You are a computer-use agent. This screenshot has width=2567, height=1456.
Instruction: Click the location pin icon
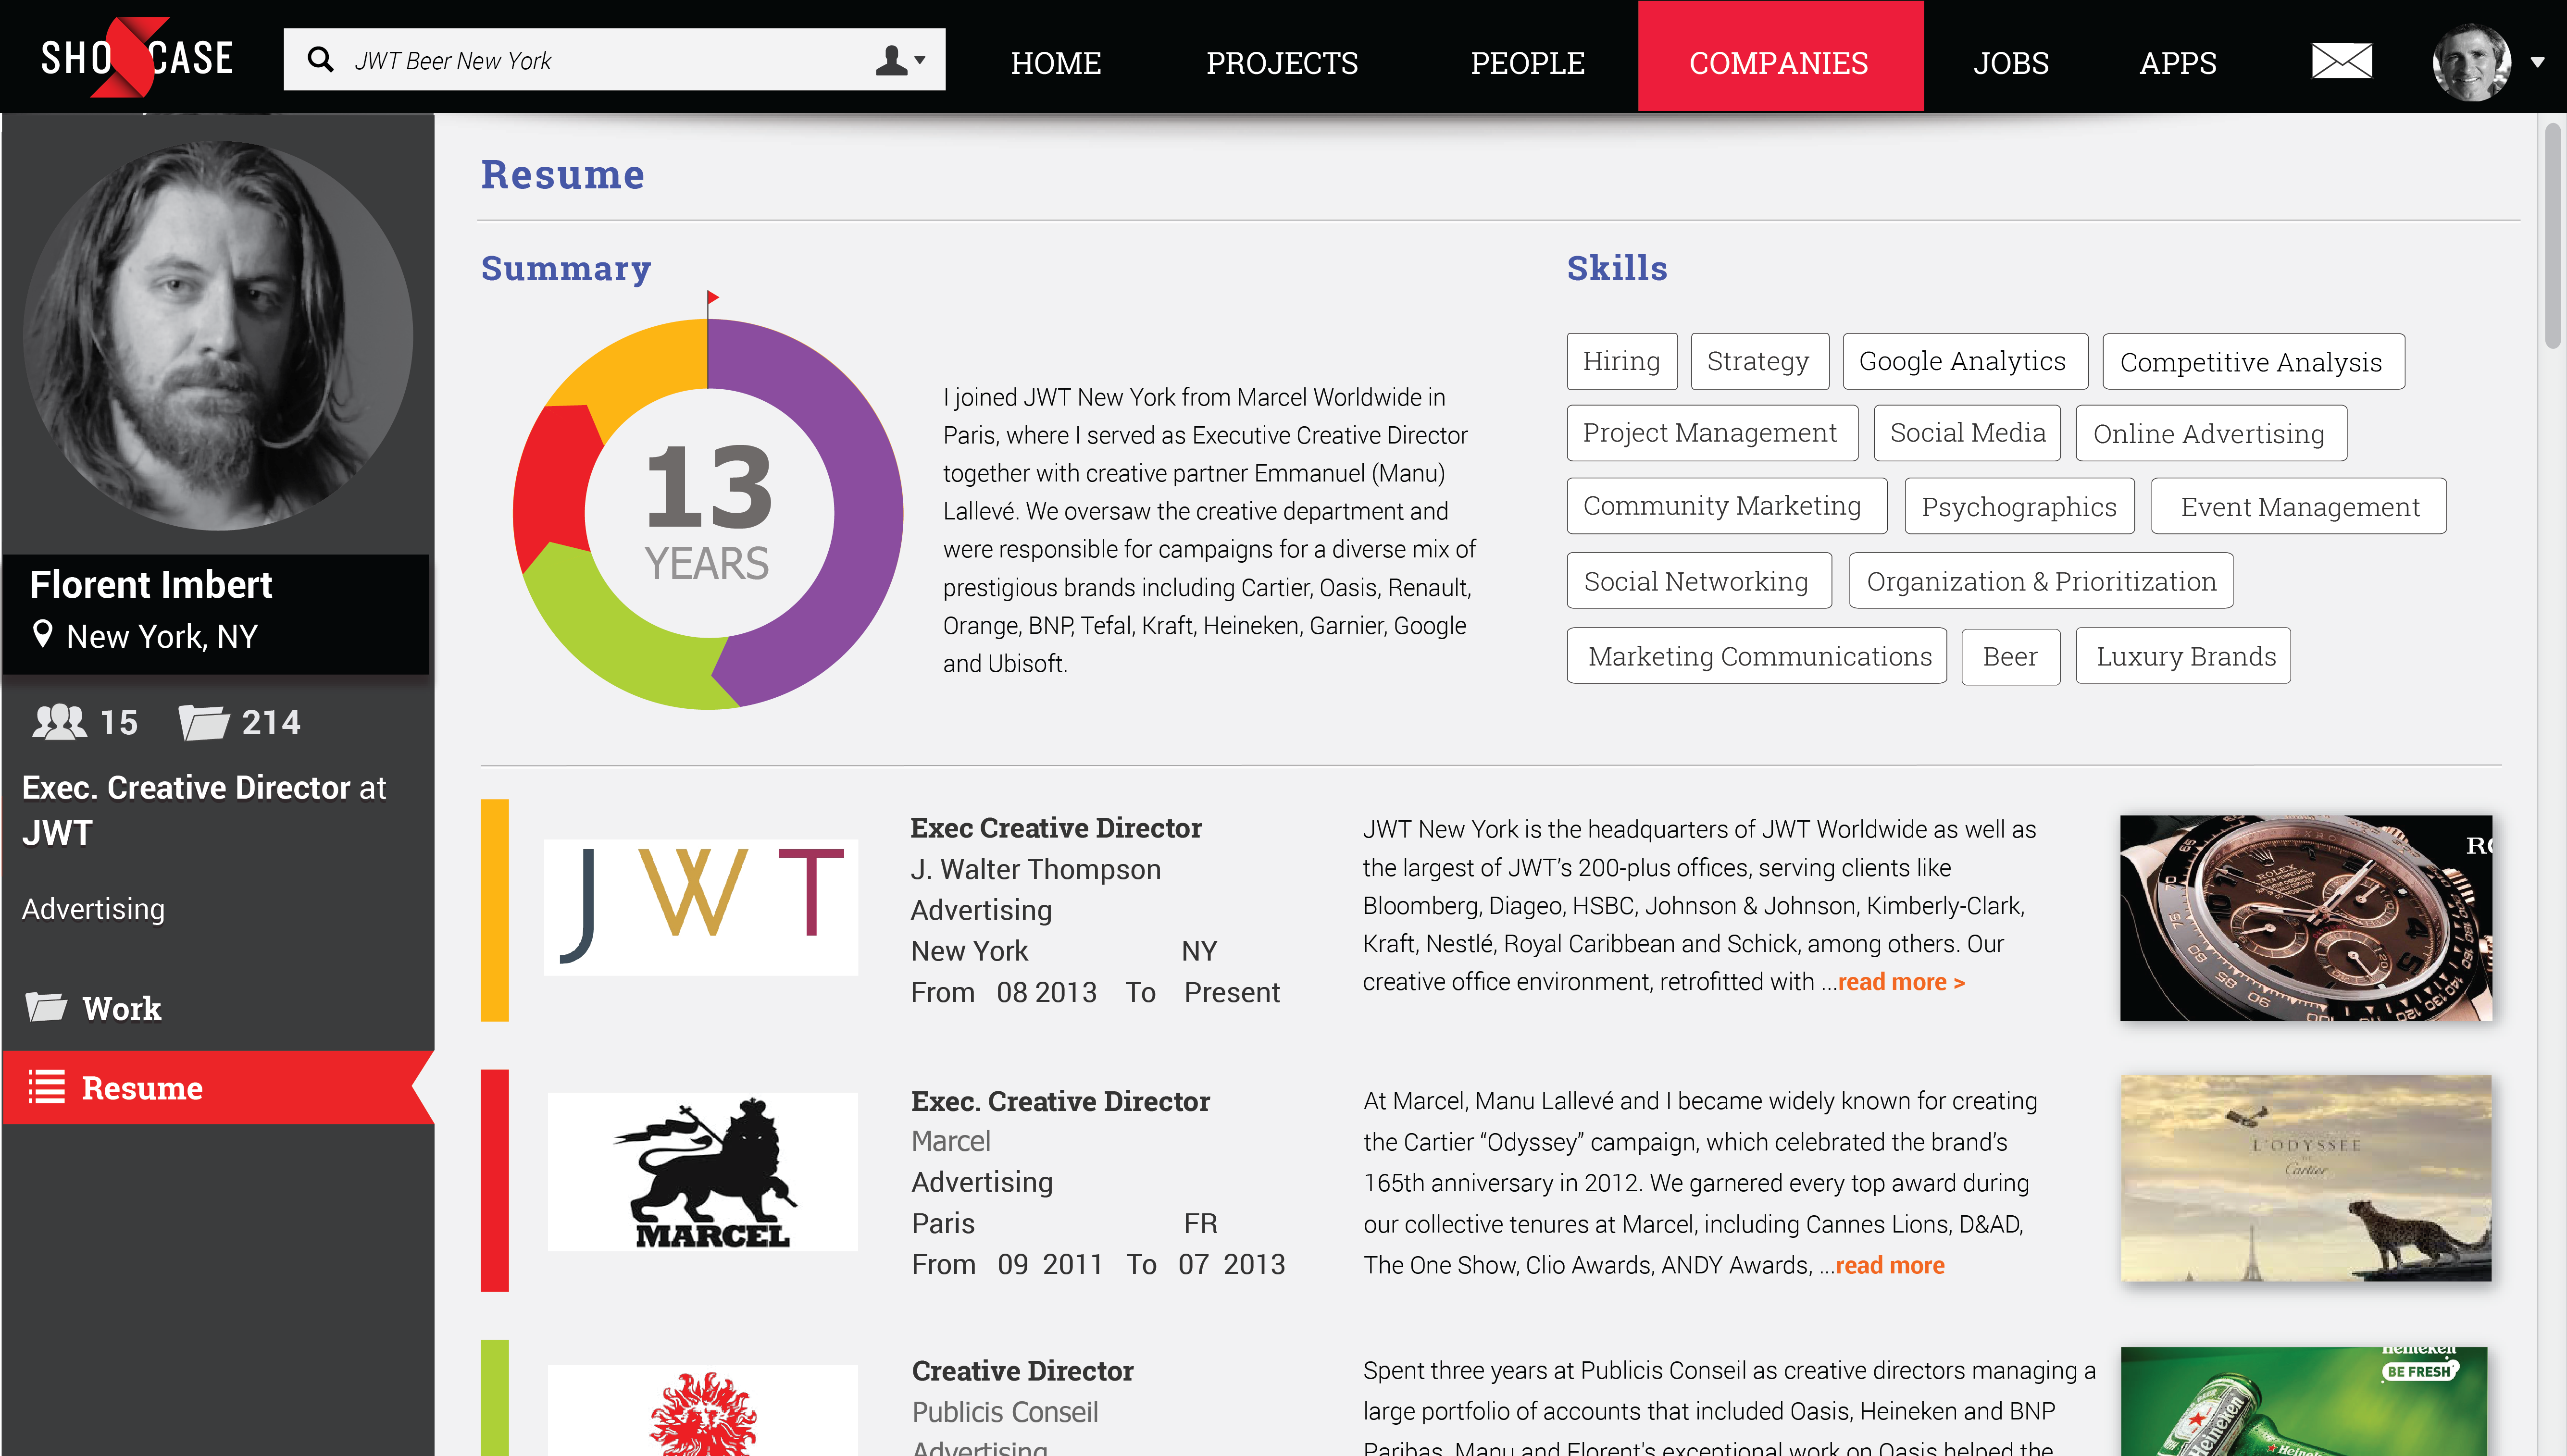click(42, 634)
